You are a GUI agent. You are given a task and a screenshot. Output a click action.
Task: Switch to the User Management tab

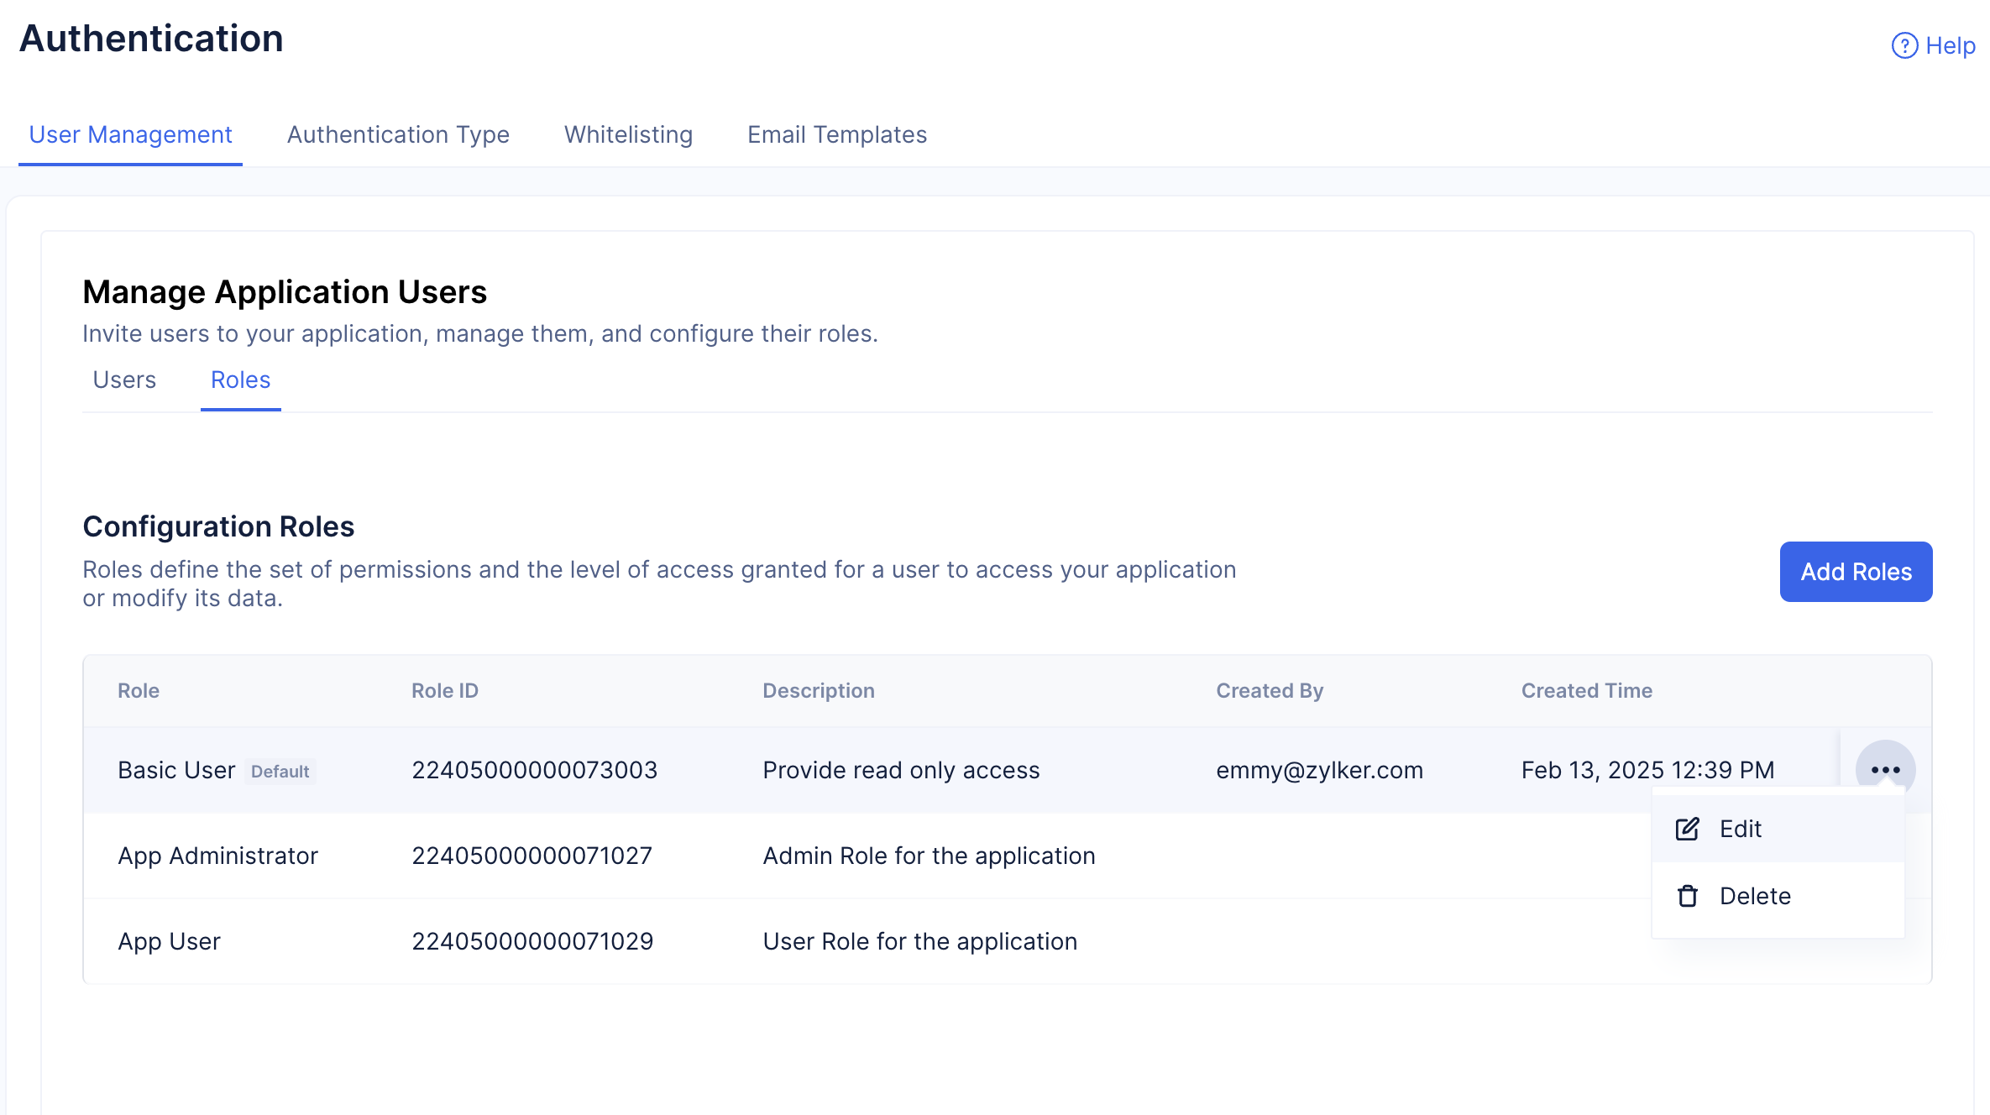pyautogui.click(x=130, y=134)
